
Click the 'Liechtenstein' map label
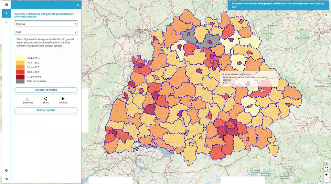(168, 173)
